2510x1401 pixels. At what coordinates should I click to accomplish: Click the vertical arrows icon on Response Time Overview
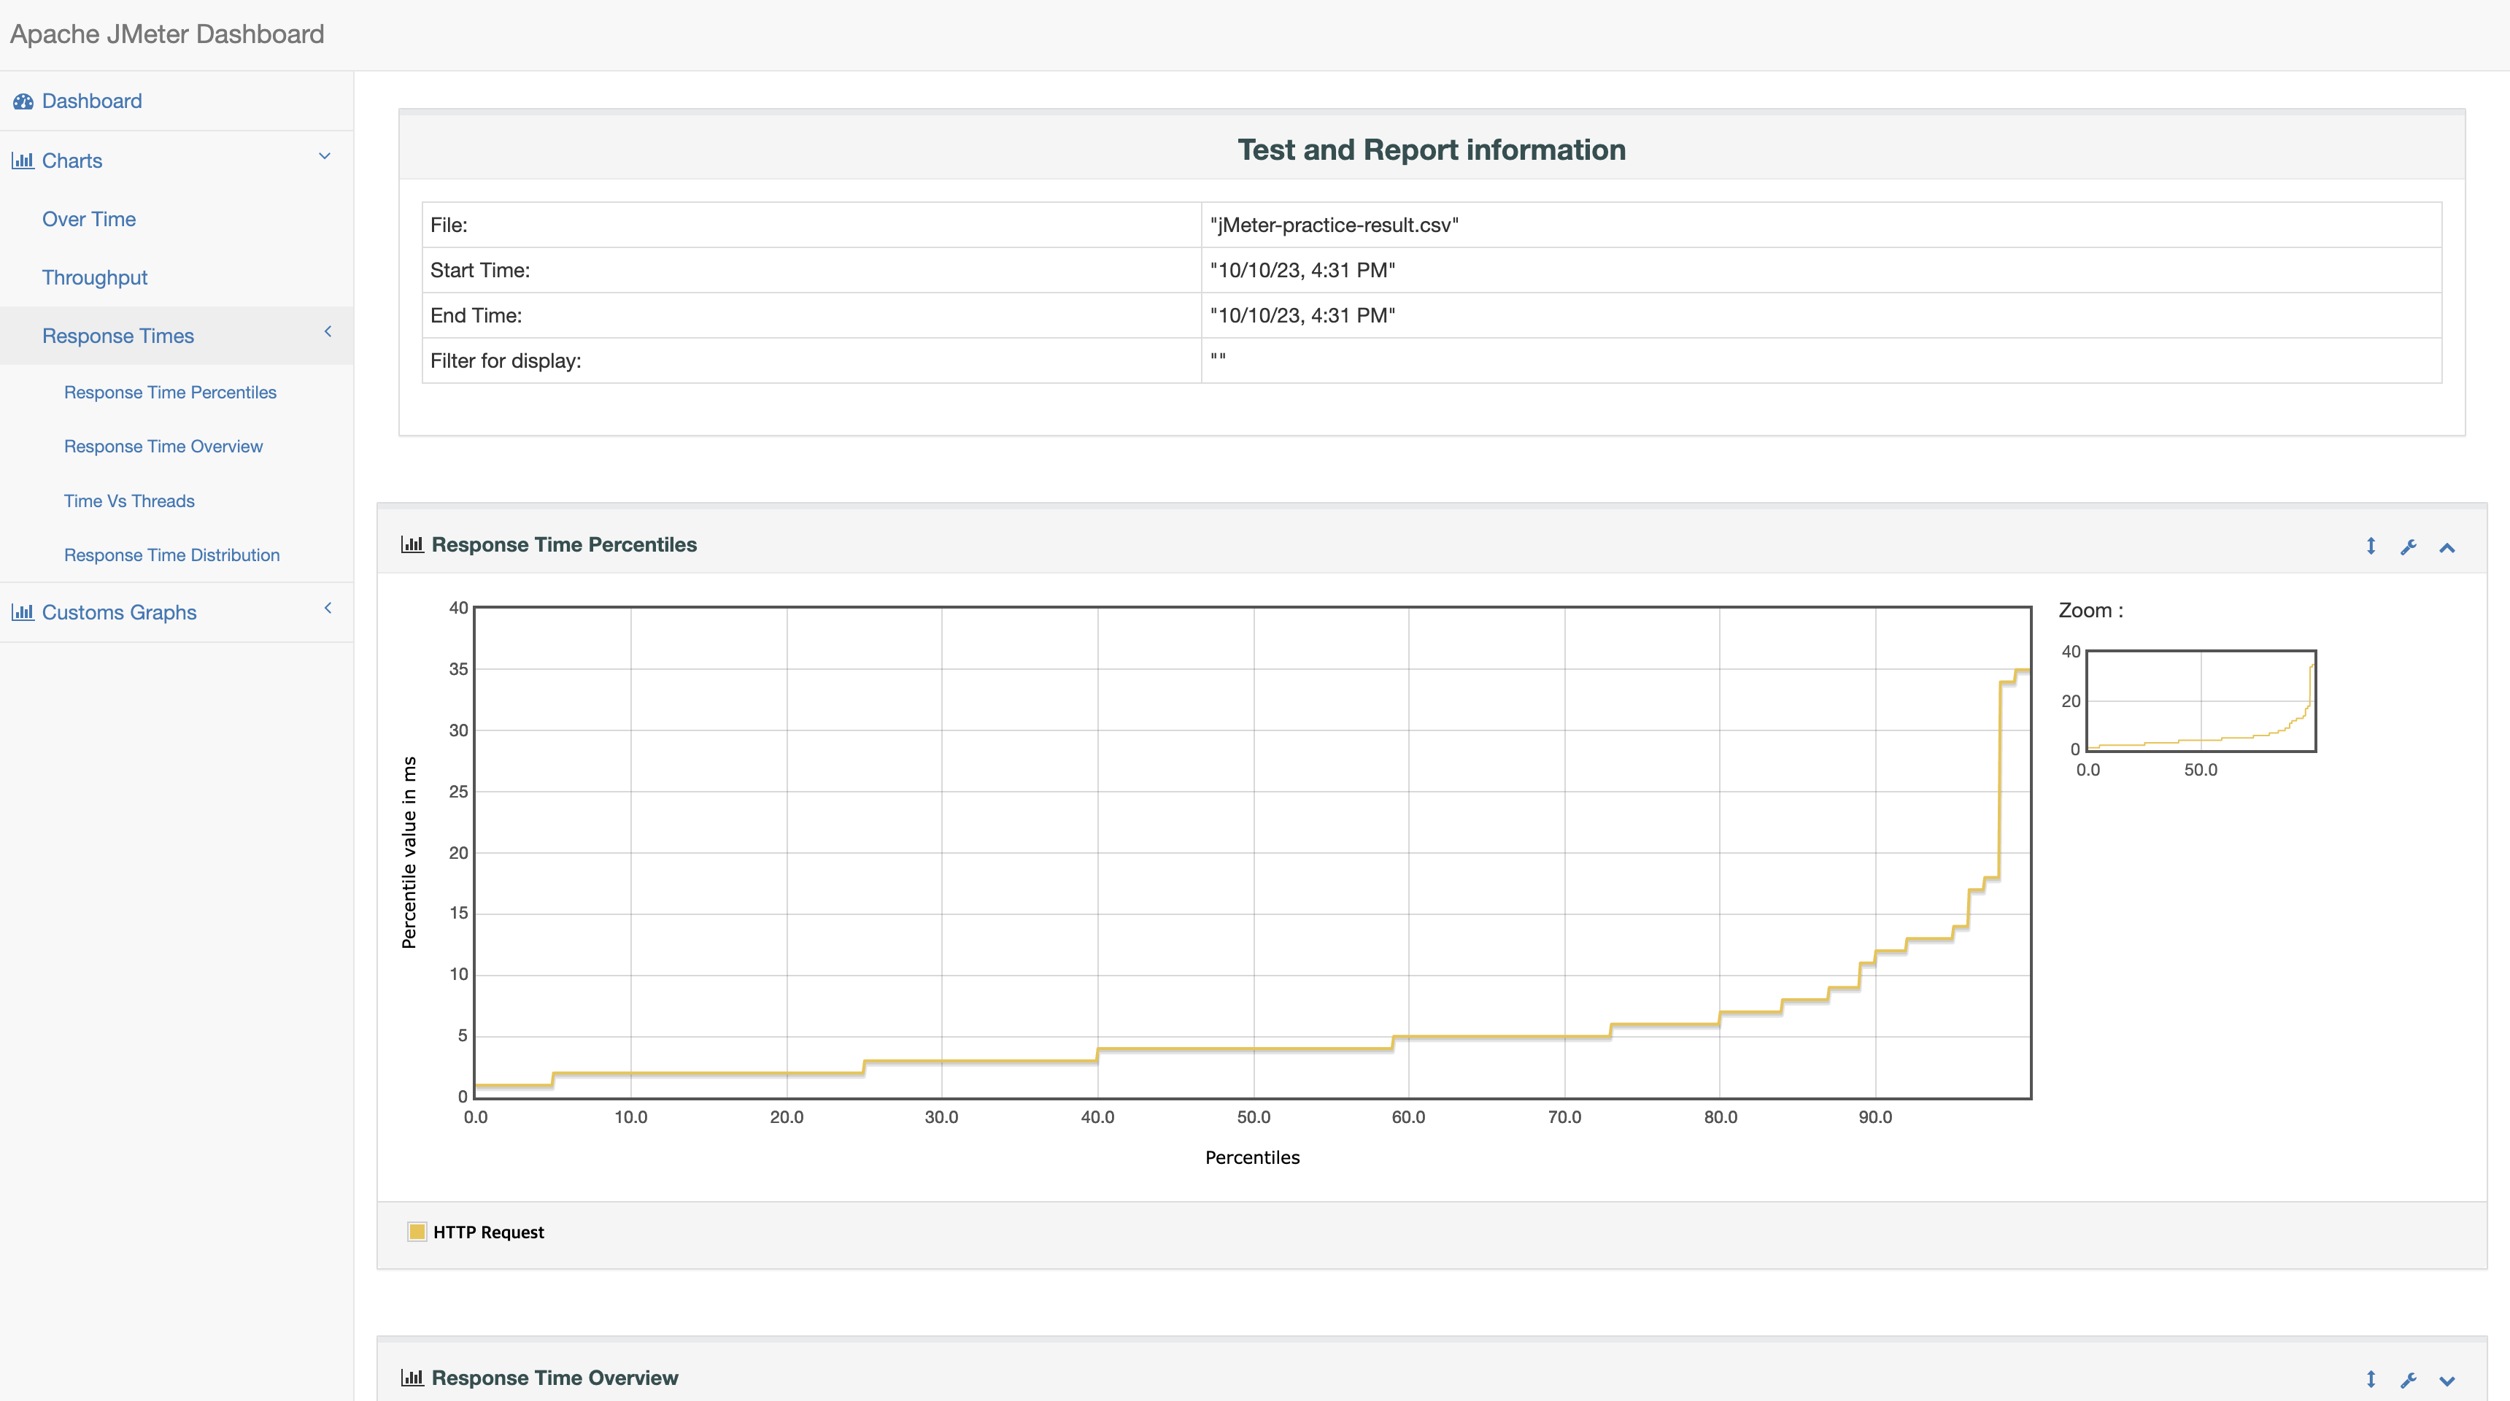pyautogui.click(x=2371, y=1380)
